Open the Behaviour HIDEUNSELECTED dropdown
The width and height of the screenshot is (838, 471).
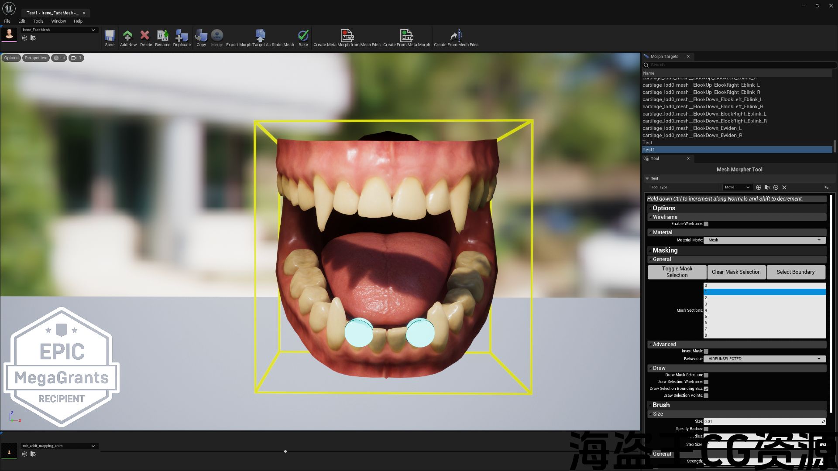tap(764, 359)
